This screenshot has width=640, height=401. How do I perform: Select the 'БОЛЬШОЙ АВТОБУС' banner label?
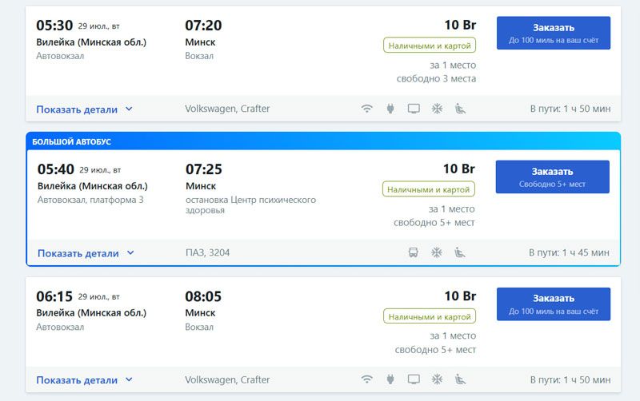pos(71,141)
